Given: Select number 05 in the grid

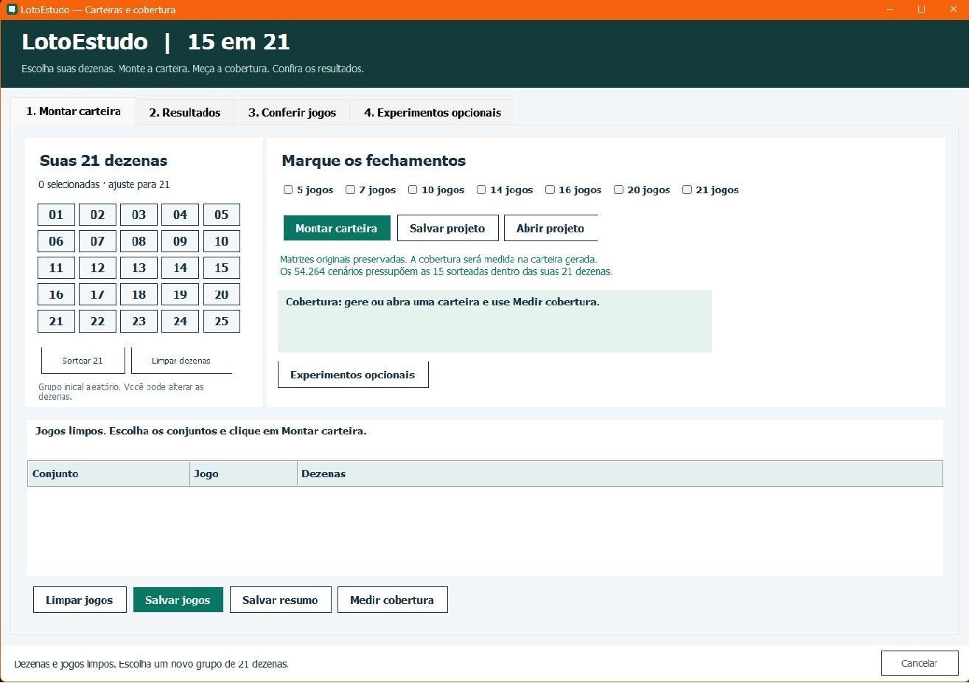Looking at the screenshot, I should [222, 215].
